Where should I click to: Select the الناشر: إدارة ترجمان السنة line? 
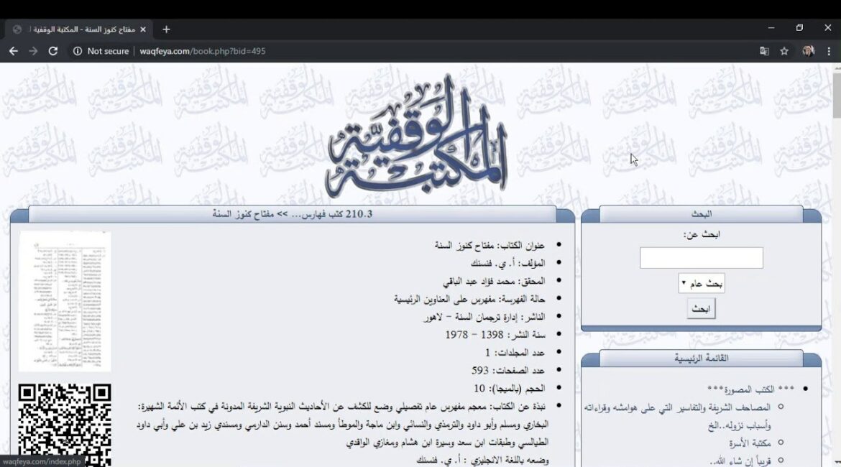(484, 317)
